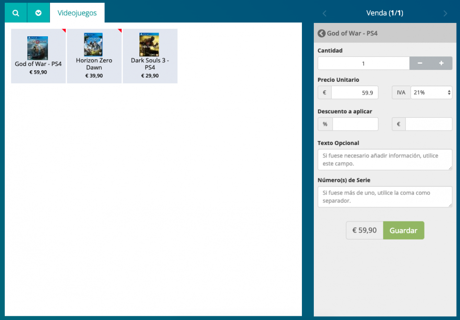Click the search magnifier icon

point(16,13)
